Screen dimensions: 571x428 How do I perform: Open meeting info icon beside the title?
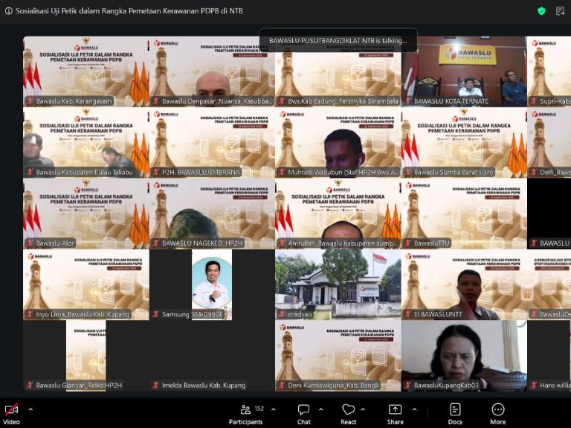click(8, 11)
